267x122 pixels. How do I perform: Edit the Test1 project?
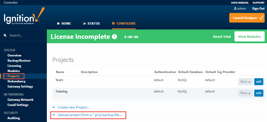click(259, 82)
